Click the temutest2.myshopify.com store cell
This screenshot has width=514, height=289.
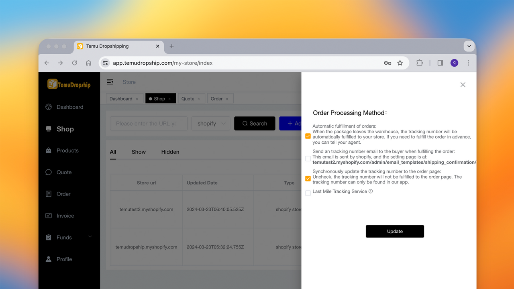[x=146, y=210]
